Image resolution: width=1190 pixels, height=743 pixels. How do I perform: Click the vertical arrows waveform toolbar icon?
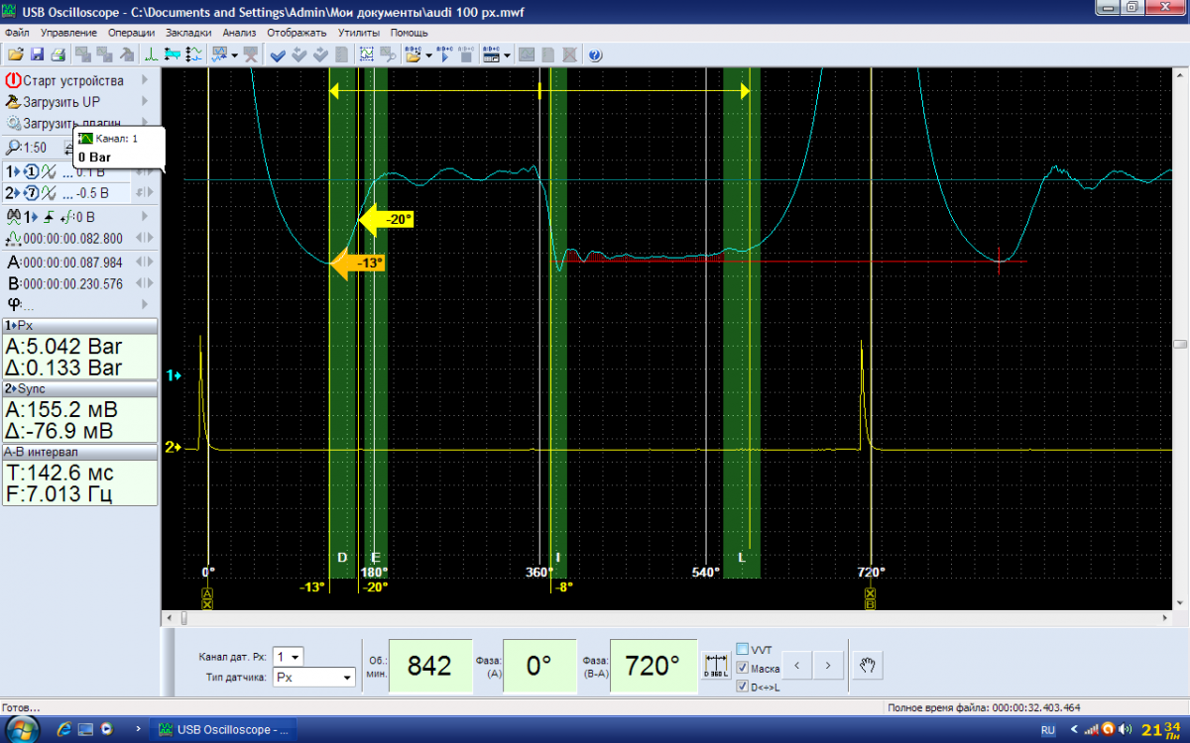pyautogui.click(x=192, y=54)
